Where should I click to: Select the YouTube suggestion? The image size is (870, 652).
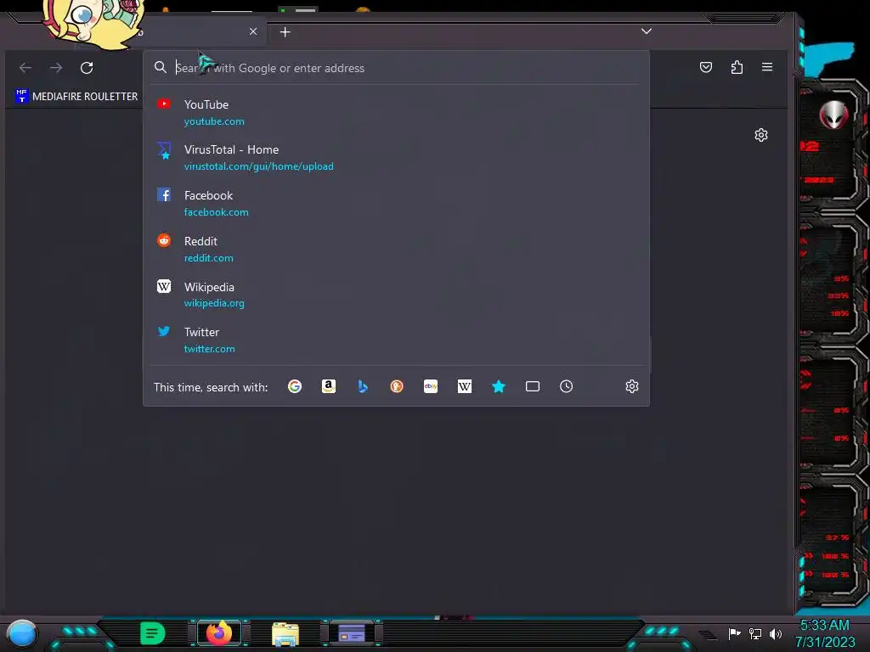[x=396, y=113]
